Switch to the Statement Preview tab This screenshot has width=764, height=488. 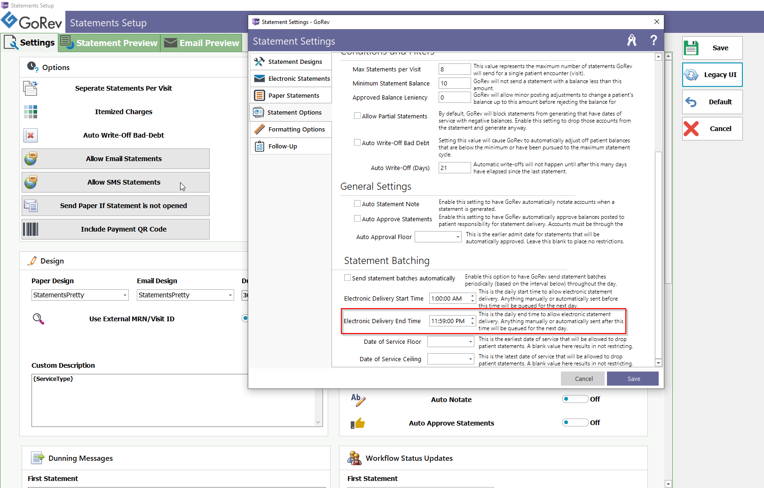[x=110, y=43]
